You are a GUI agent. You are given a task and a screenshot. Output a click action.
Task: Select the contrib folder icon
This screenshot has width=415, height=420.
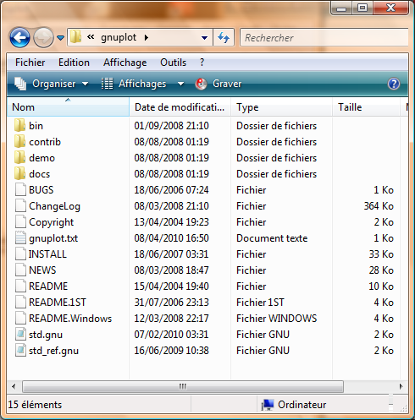click(x=19, y=141)
